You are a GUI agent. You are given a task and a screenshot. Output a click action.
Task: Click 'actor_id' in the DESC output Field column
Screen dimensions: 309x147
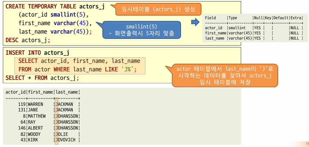[x=214, y=28]
